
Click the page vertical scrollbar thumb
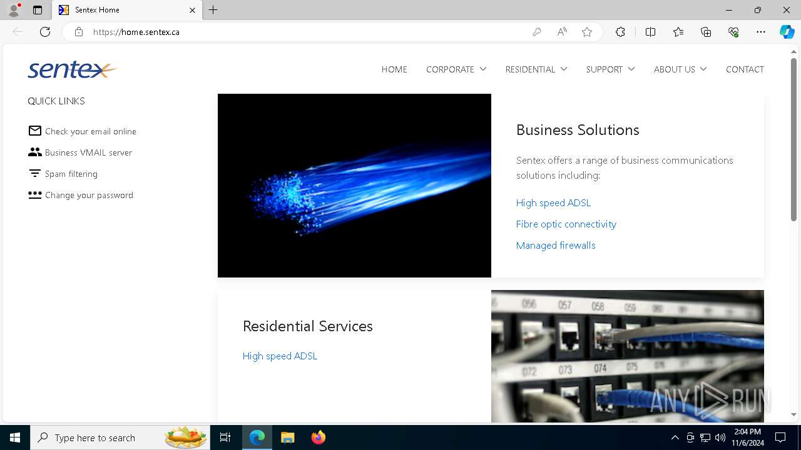[x=793, y=139]
